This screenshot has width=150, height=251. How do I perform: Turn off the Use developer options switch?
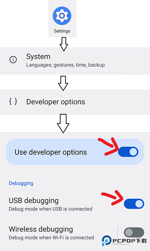(128, 152)
